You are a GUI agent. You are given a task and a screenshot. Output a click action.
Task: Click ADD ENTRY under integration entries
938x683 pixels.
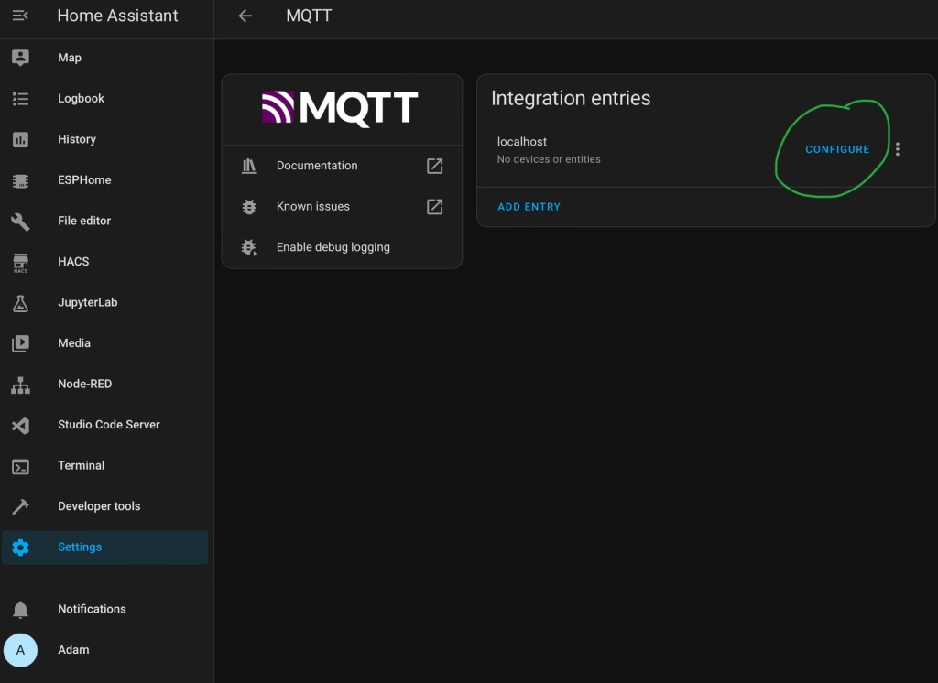point(529,206)
